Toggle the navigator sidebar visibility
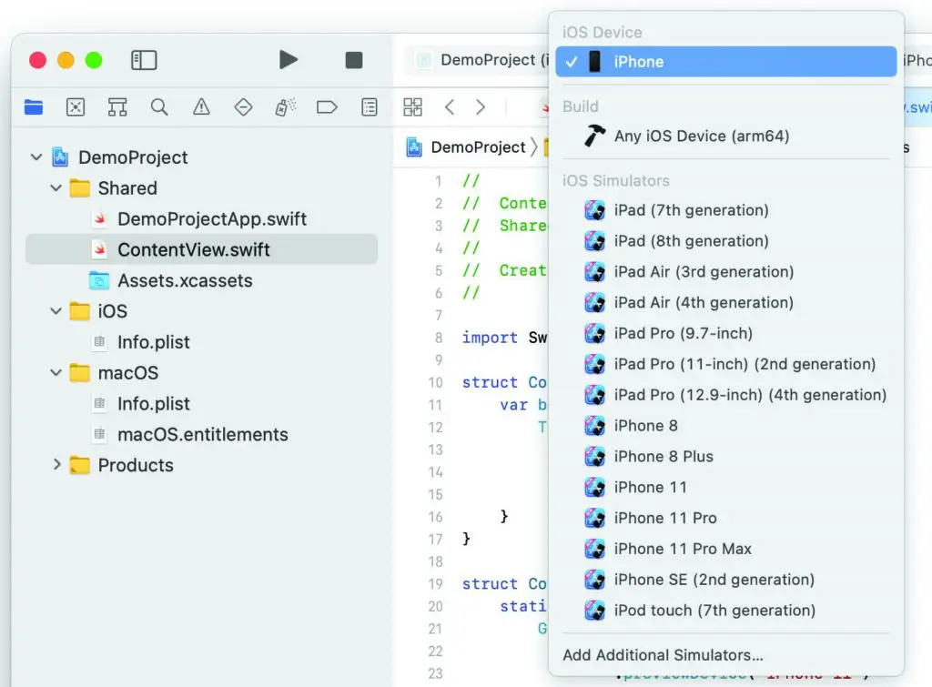 (x=144, y=60)
